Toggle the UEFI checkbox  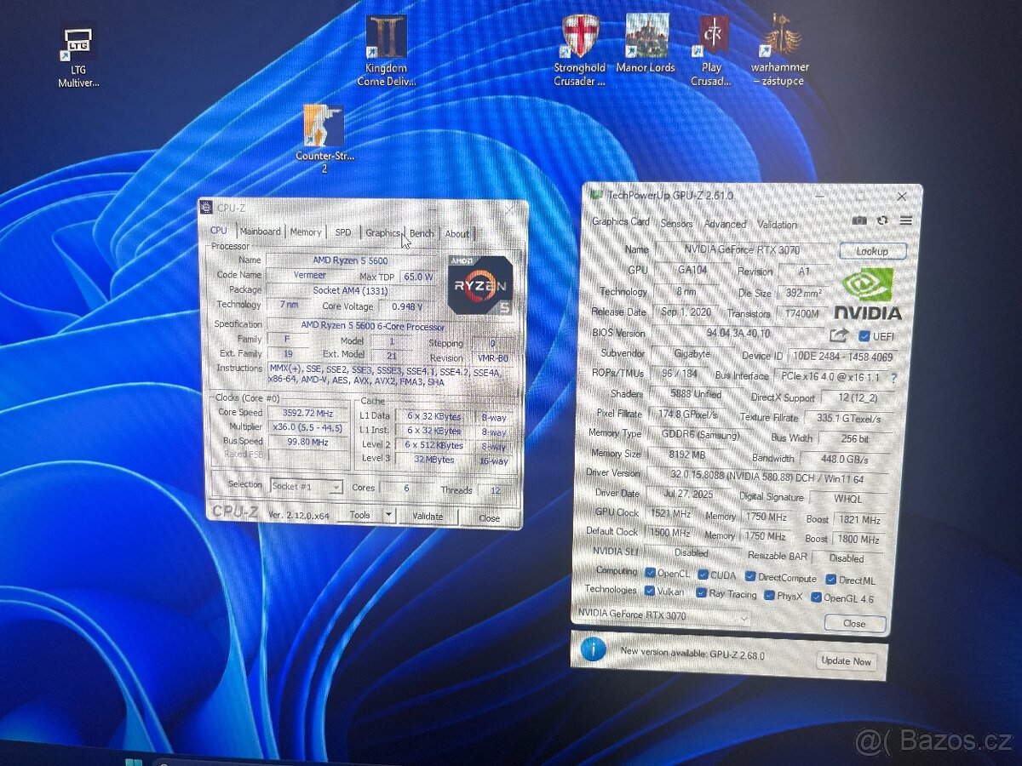(864, 336)
